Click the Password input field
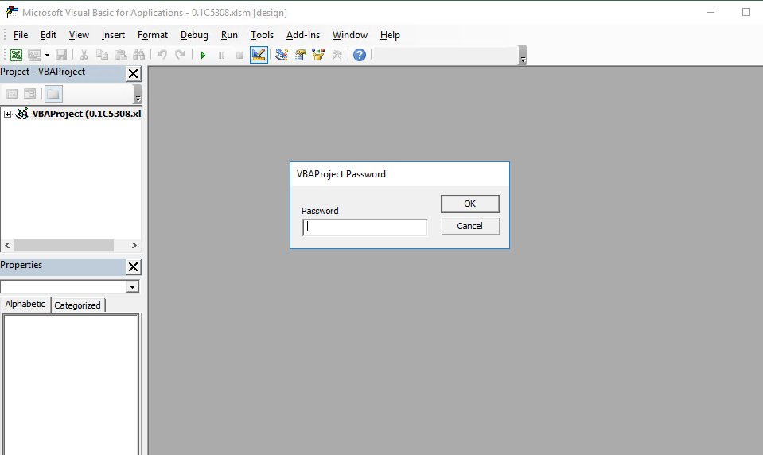Screen dimensions: 763x455 coord(365,227)
